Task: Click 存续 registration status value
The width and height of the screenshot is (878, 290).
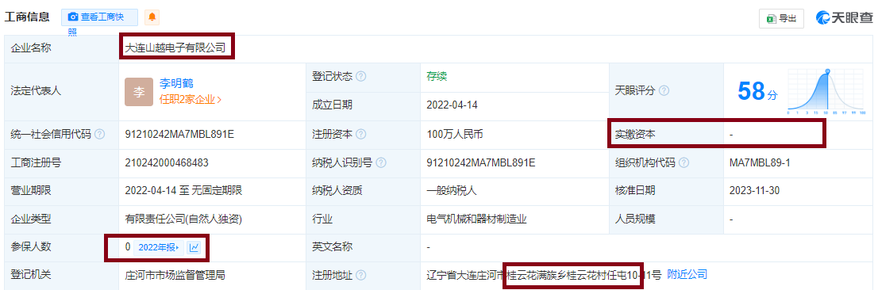Action: 437,77
